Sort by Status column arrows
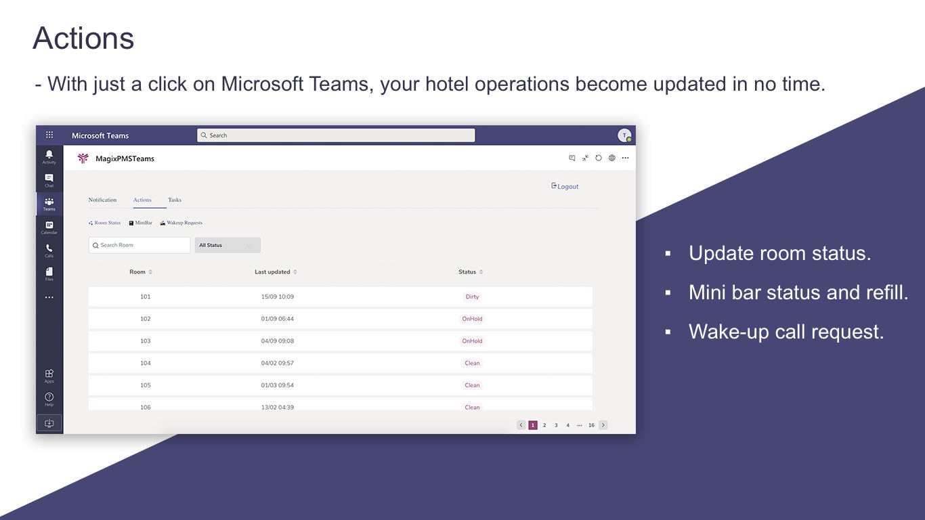Image resolution: width=925 pixels, height=520 pixels. [481, 272]
